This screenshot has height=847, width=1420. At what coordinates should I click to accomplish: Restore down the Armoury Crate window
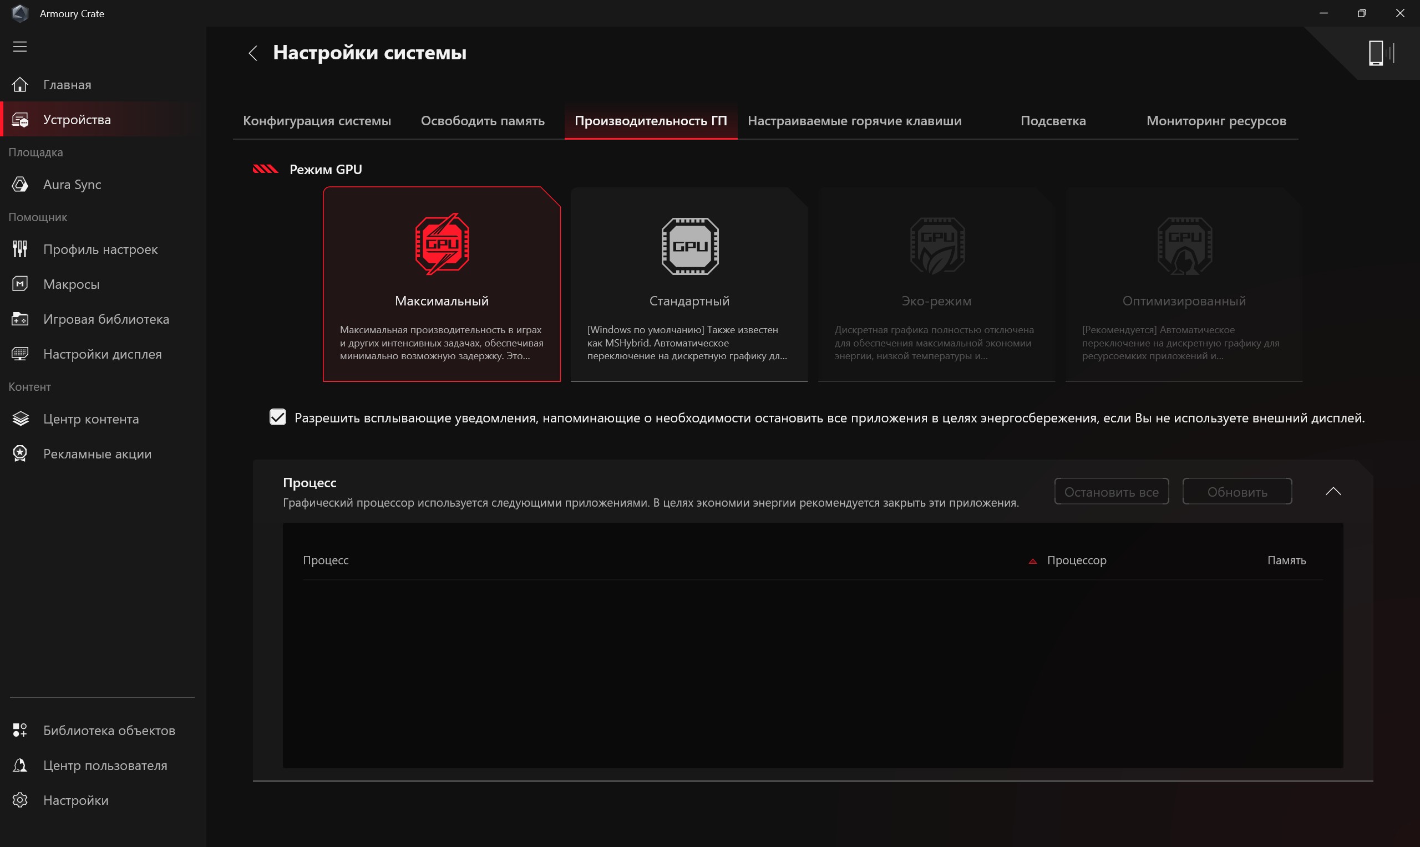(1362, 13)
